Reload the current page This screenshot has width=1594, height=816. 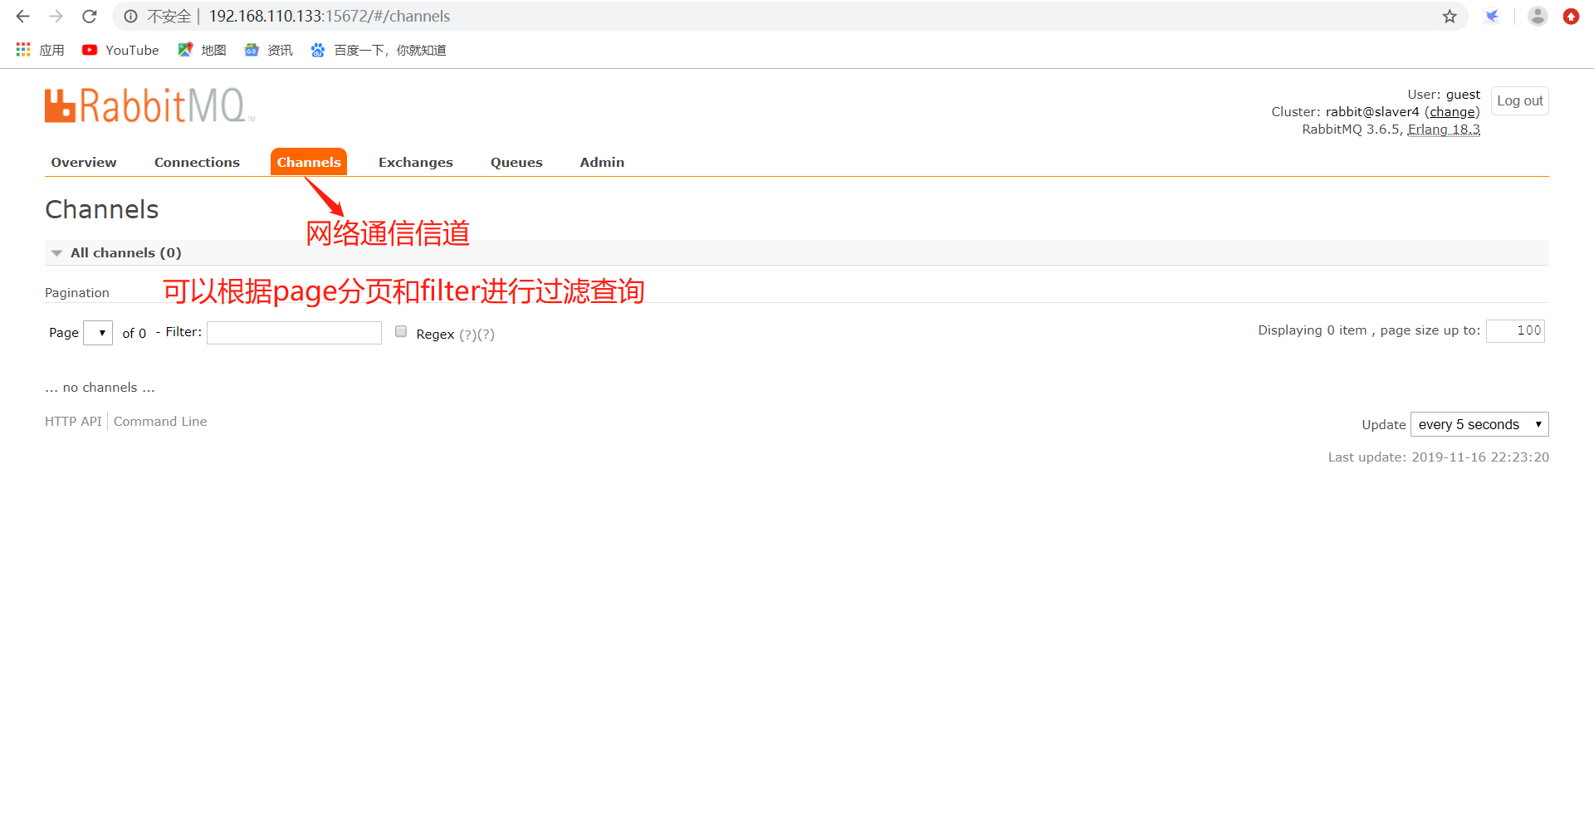(89, 16)
